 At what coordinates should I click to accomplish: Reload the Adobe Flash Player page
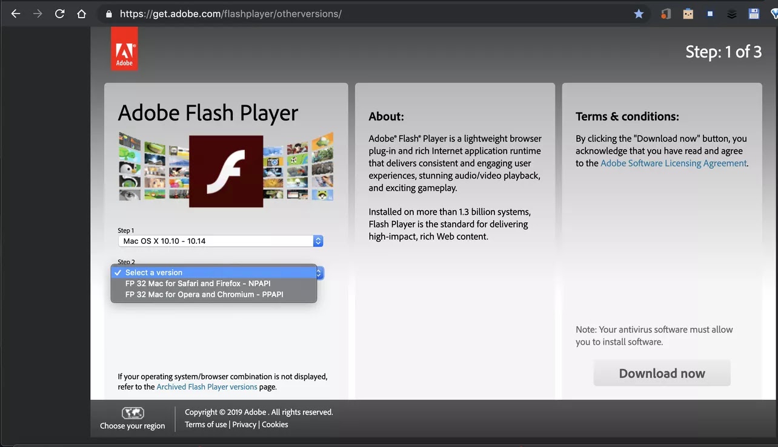click(x=59, y=13)
